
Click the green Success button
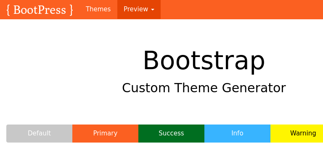tap(171, 133)
